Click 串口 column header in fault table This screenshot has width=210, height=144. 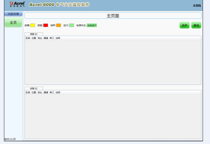point(52,92)
